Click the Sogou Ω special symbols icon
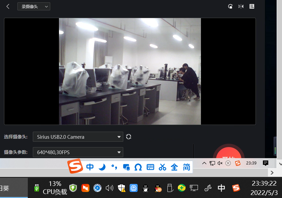 point(138,167)
